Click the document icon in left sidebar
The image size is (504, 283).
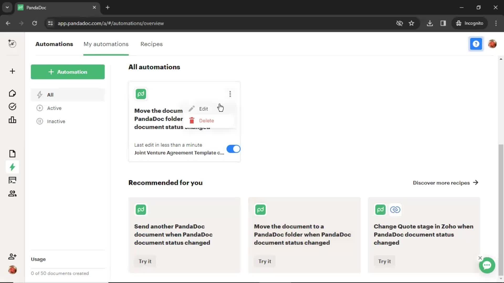(12, 153)
